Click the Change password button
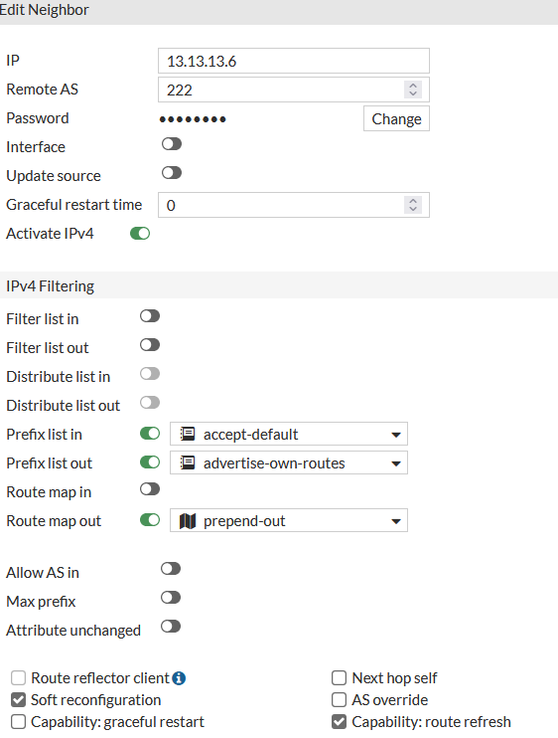 (396, 119)
